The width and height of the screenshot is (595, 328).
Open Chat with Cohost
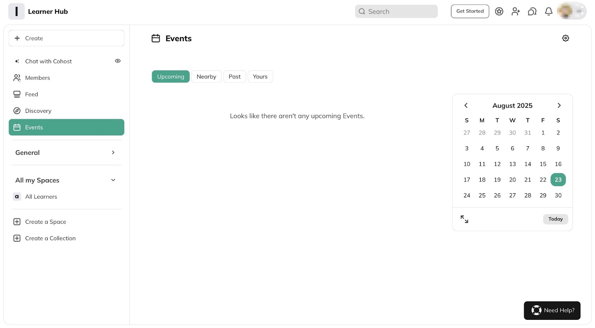pyautogui.click(x=67, y=61)
